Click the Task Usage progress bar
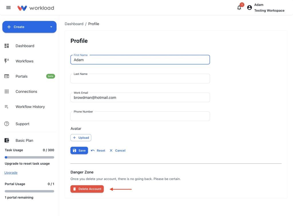The image size is (293, 216). (29, 157)
